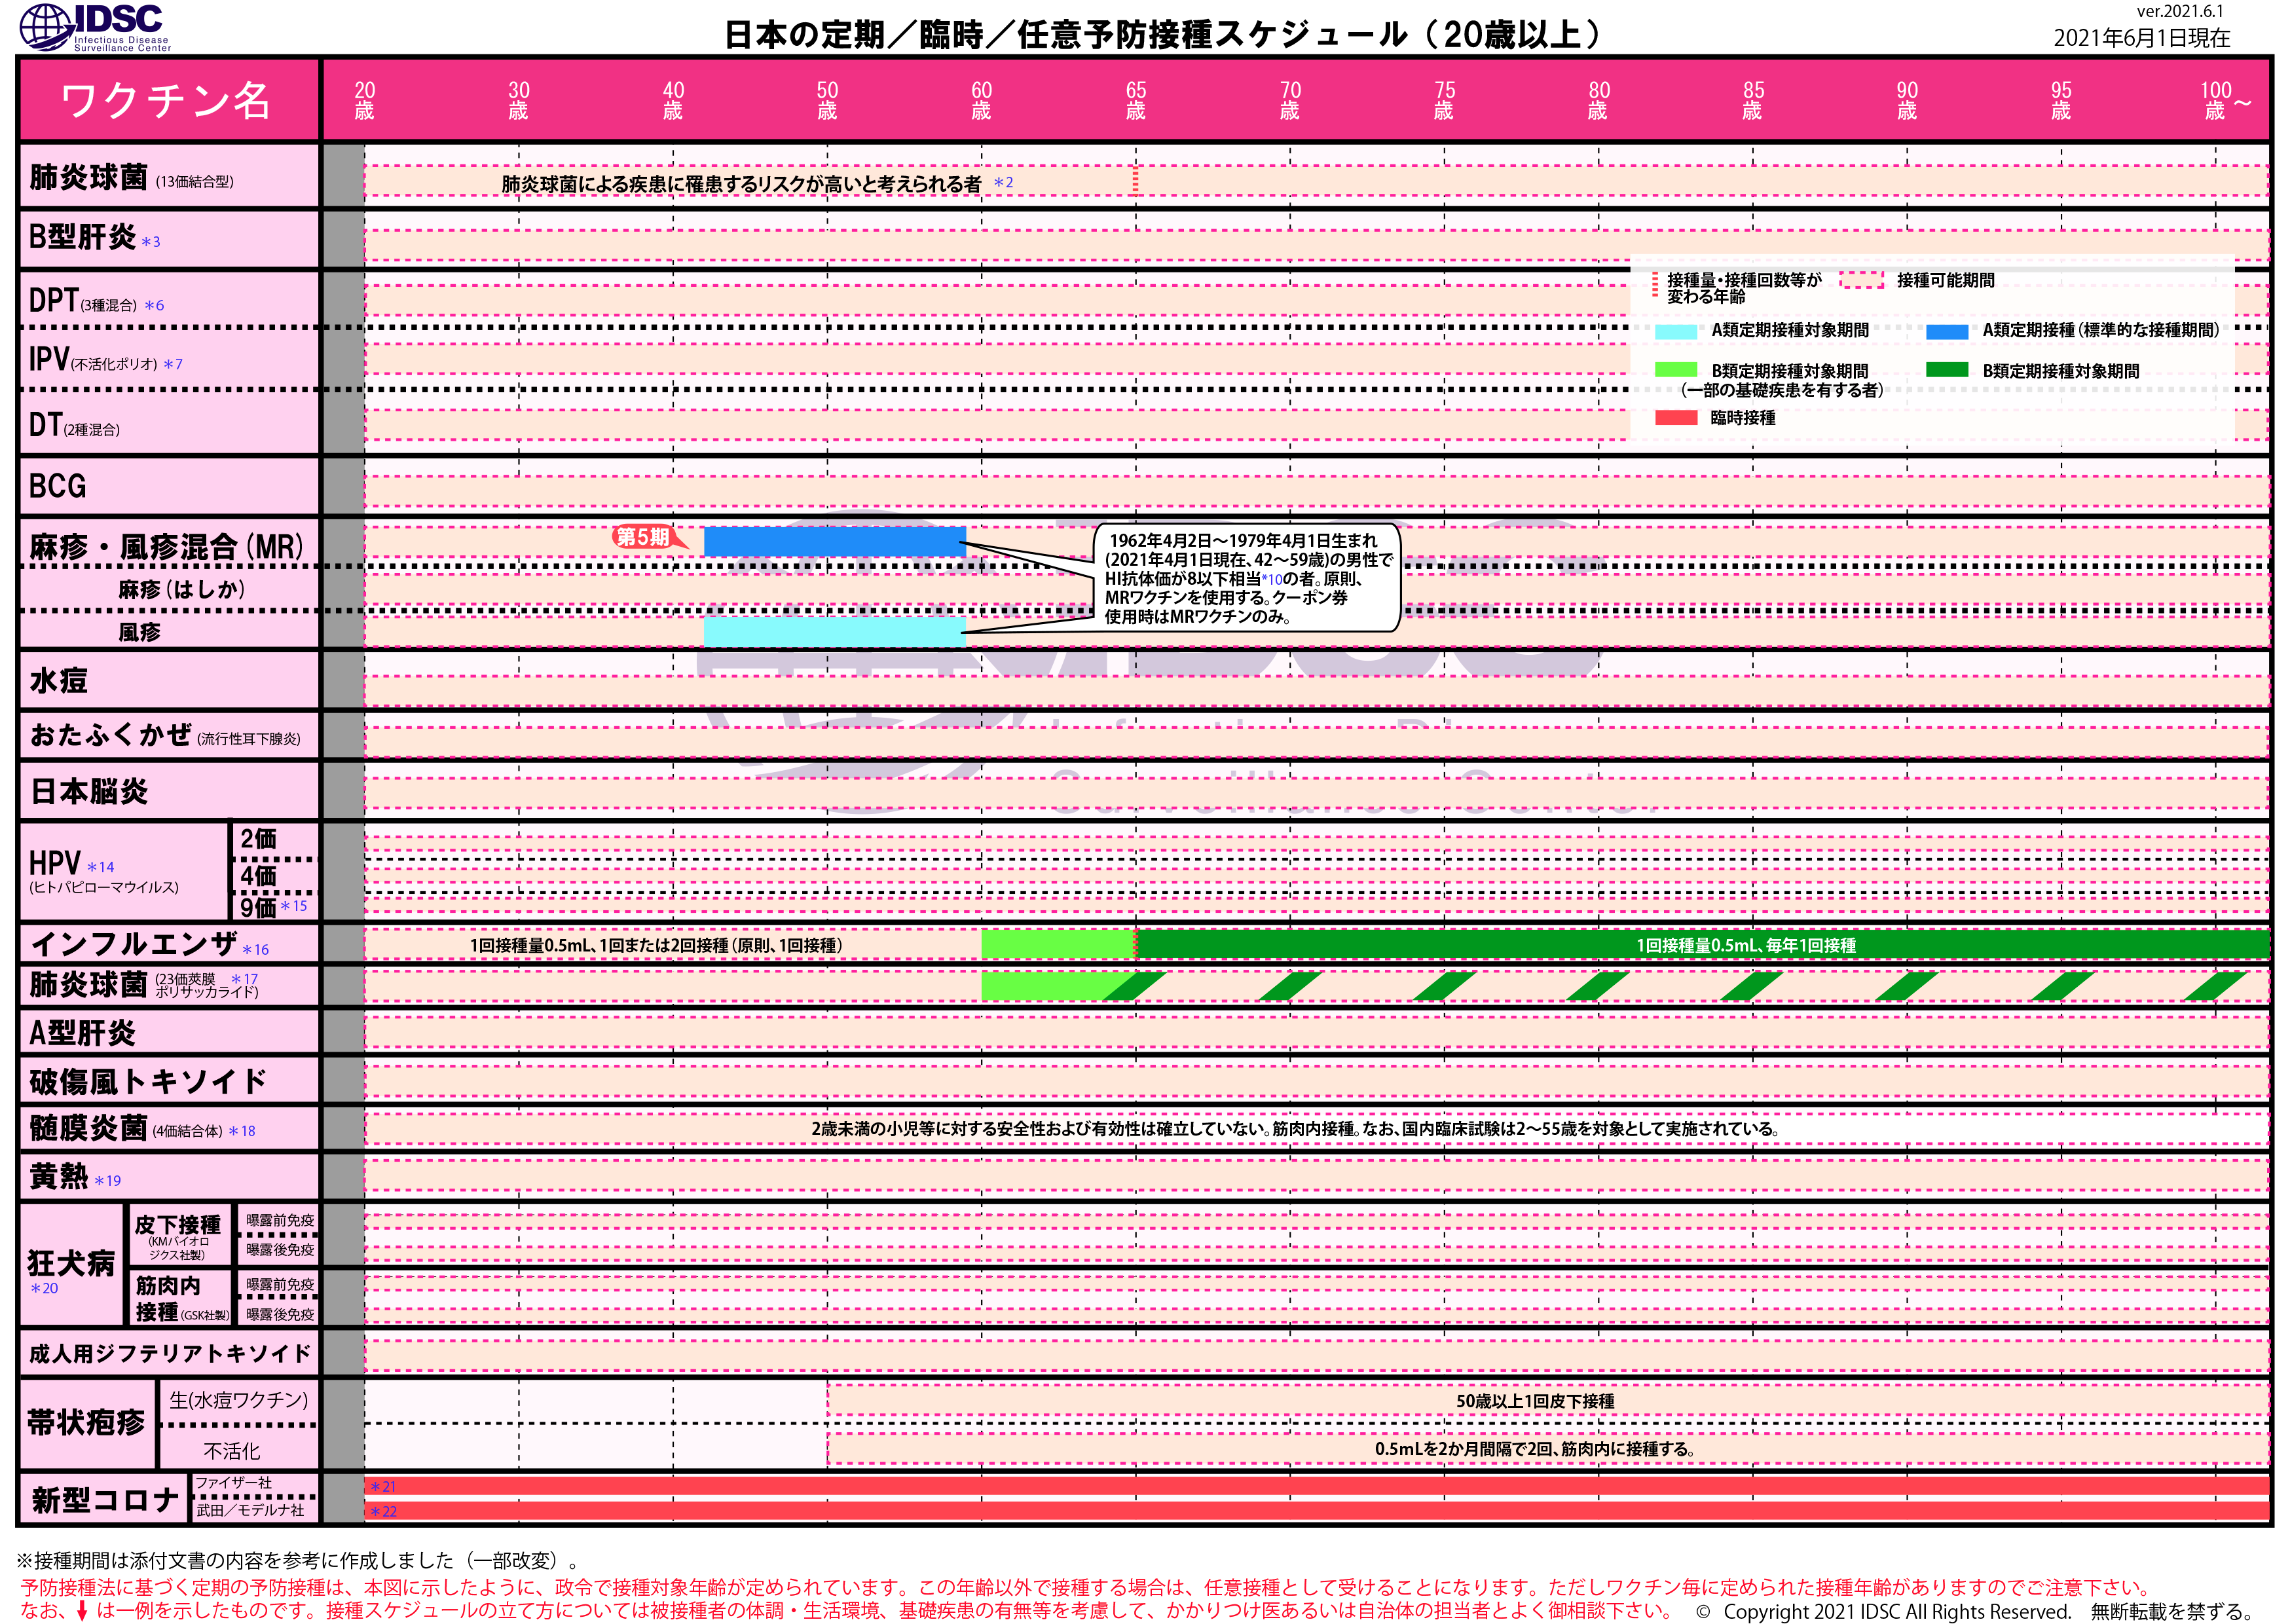
Task: Click the ワクチン名 header cell
Action: point(167,100)
